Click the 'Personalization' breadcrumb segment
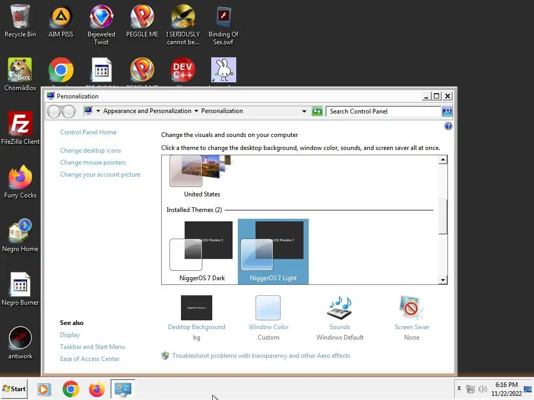 [222, 111]
